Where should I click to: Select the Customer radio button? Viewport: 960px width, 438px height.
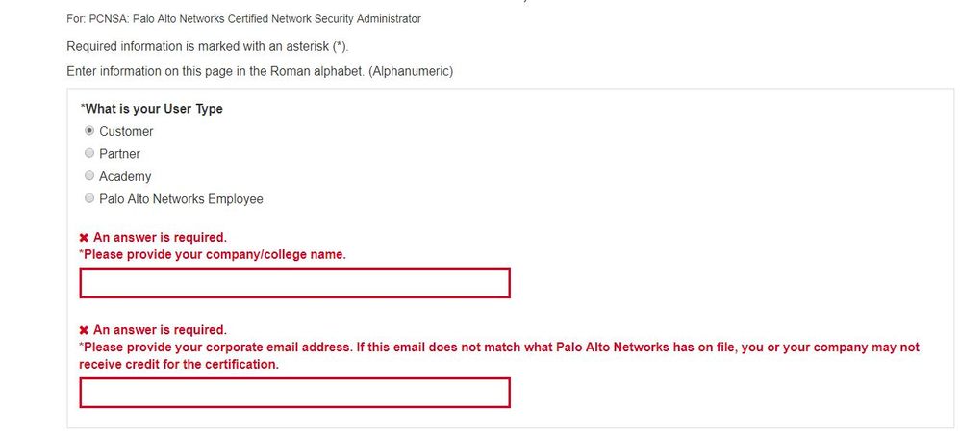click(x=89, y=131)
